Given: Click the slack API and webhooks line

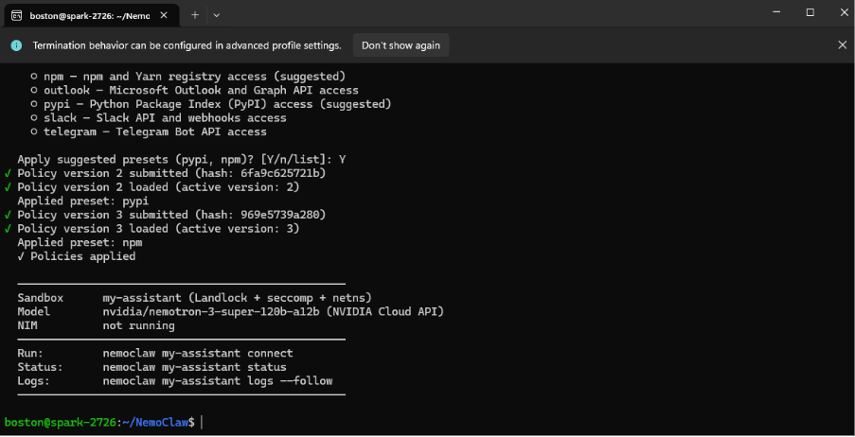Looking at the screenshot, I should [159, 117].
